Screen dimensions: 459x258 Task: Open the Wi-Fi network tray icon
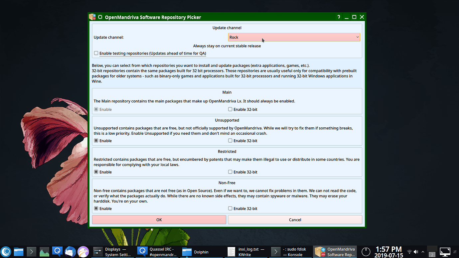point(409,252)
